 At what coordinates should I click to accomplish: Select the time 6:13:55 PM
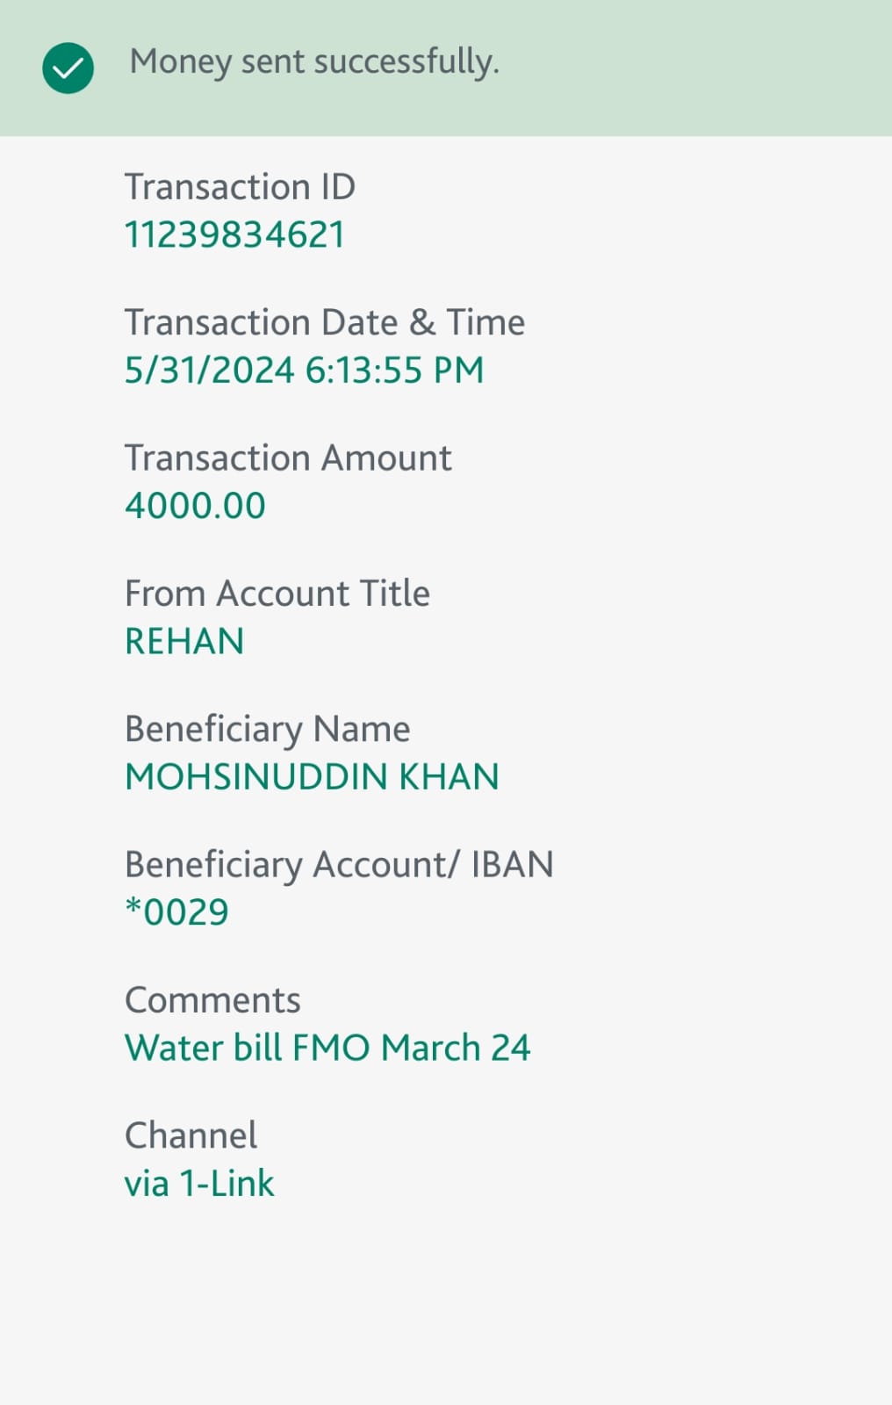394,371
